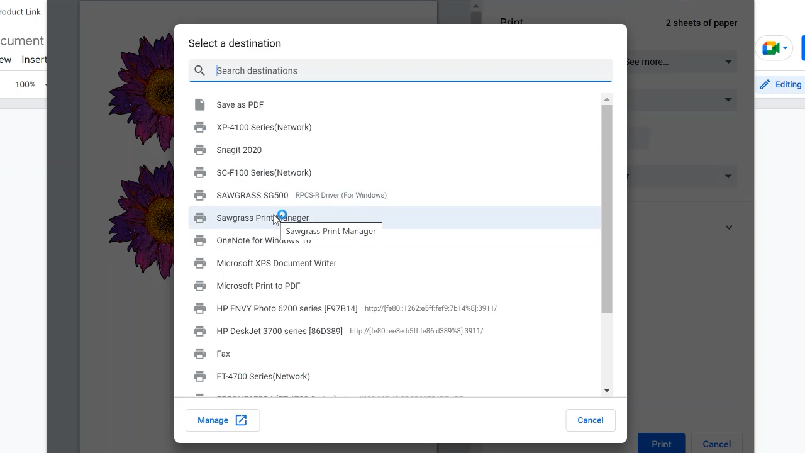Viewport: 805px width, 453px height.
Task: Click printer icon beside SAWGRASS SG500
Action: pos(199,195)
